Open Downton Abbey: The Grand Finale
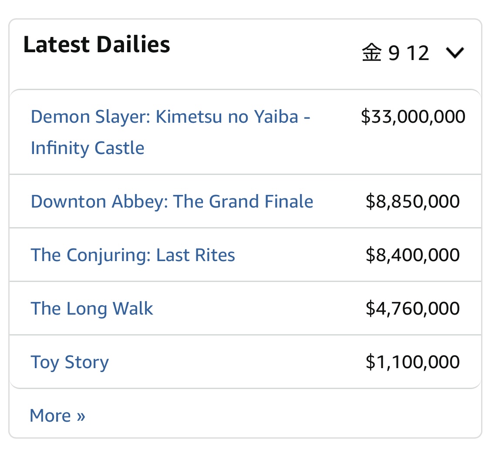Screen dimensions: 502x453 pyautogui.click(x=172, y=201)
